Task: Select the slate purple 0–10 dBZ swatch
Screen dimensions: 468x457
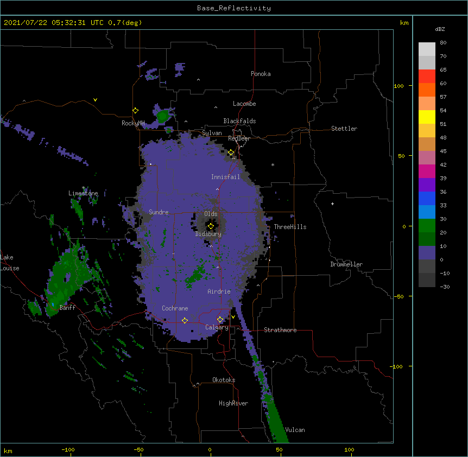Action: 427,253
